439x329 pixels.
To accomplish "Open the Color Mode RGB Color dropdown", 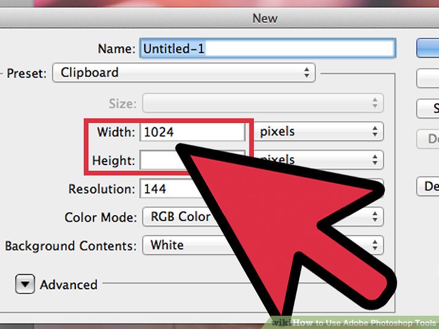I will (x=263, y=216).
